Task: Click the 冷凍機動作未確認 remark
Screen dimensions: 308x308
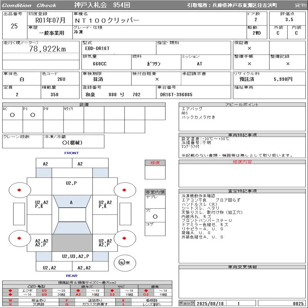Action: [198, 196]
